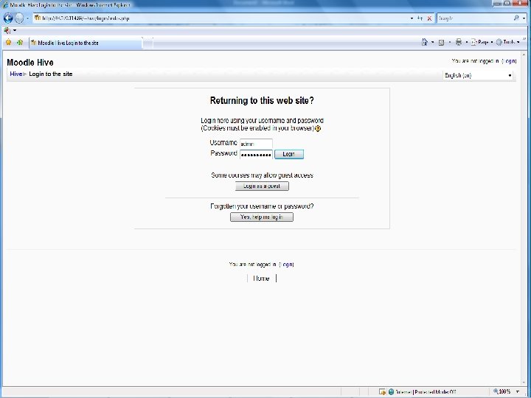Click the red Stop loading icon
The height and width of the screenshot is (398, 531).
[429, 18]
